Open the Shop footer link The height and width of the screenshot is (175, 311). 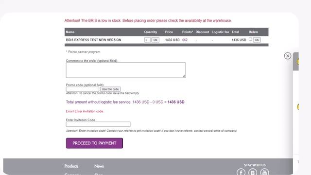coord(99,174)
